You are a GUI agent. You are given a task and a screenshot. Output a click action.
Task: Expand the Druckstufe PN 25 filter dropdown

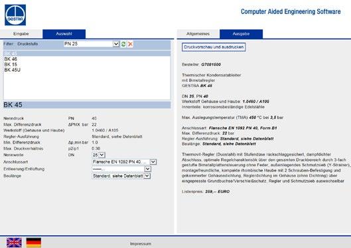(116, 44)
